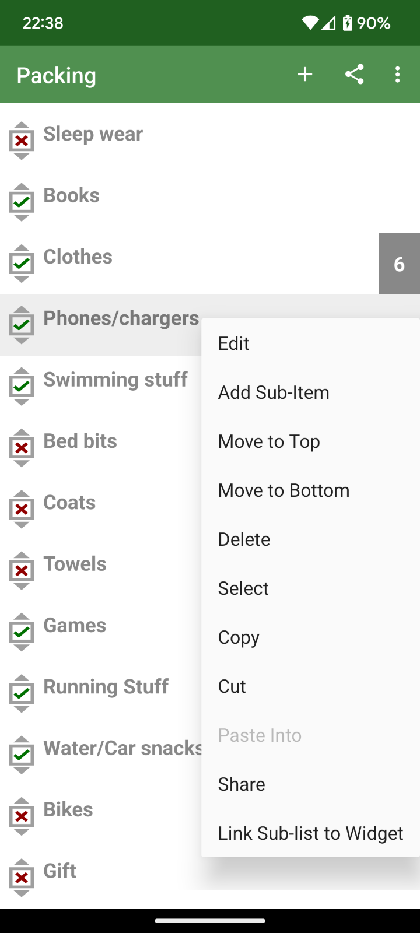This screenshot has width=420, height=933.
Task: Uncheck the Books checkbox
Action: [22, 202]
